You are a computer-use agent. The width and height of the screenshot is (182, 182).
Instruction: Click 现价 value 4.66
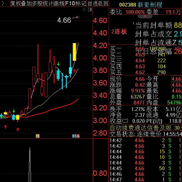coord(140,79)
